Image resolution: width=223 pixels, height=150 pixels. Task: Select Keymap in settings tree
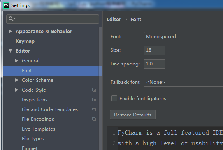[x=25, y=41]
